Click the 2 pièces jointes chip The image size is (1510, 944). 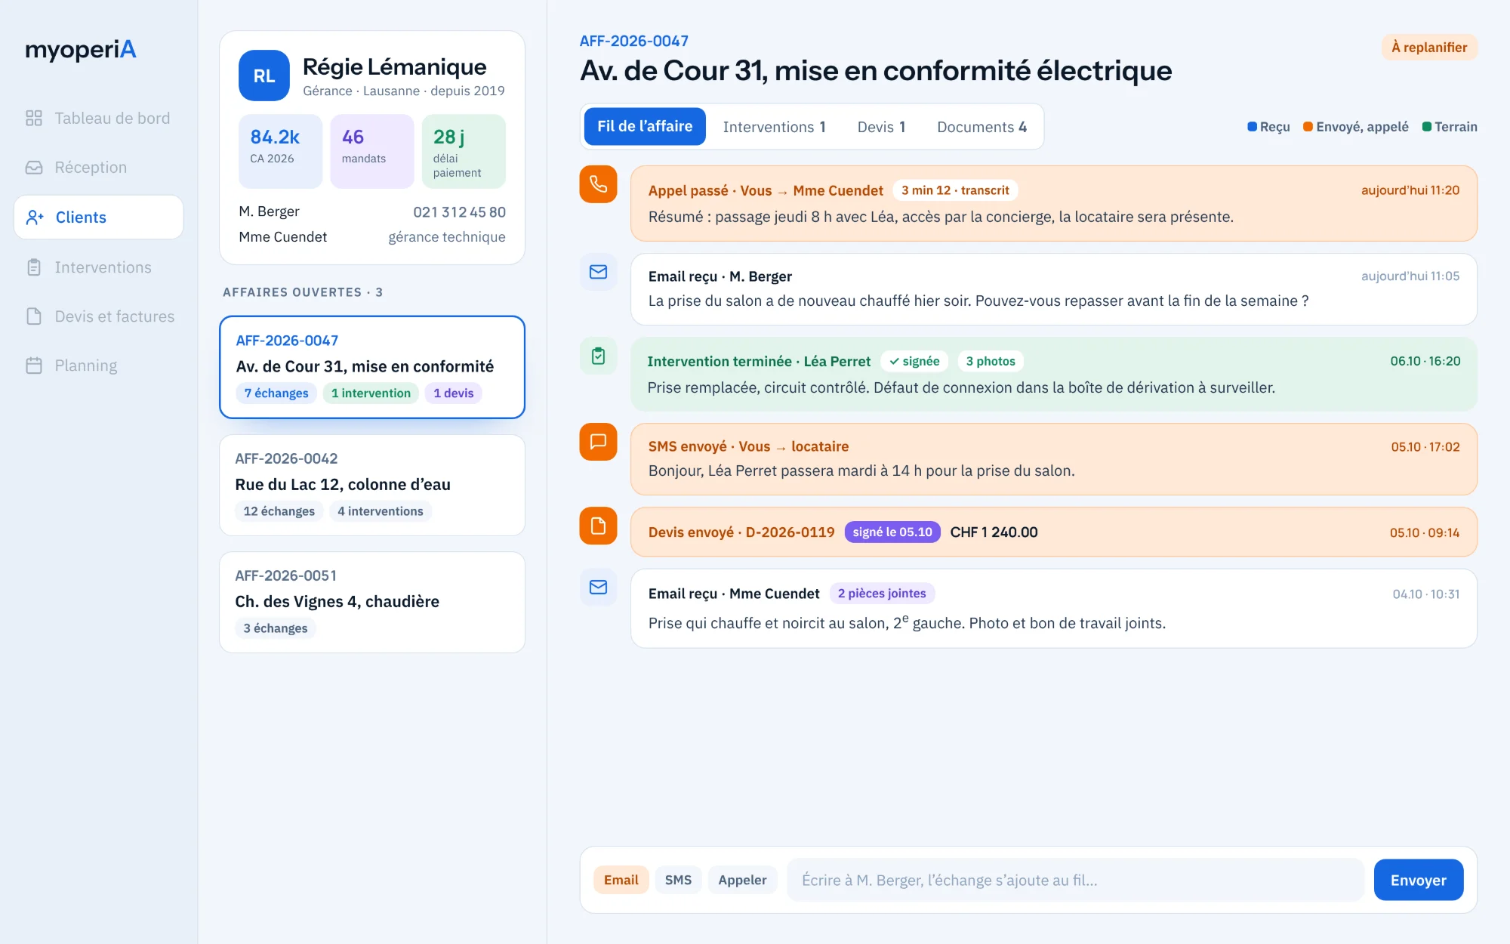(x=882, y=594)
